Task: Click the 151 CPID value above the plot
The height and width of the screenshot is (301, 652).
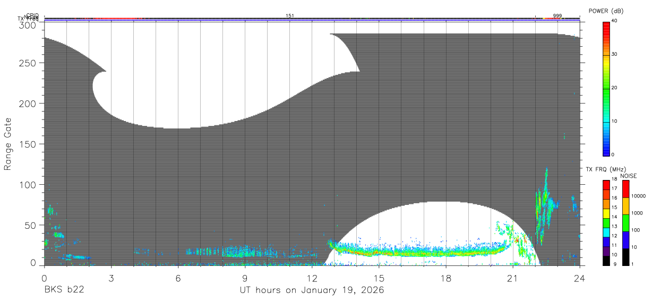Action: point(290,16)
